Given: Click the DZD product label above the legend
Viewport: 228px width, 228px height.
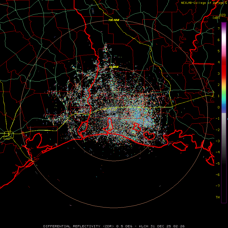Looking at the screenshot, I should click(x=223, y=15).
